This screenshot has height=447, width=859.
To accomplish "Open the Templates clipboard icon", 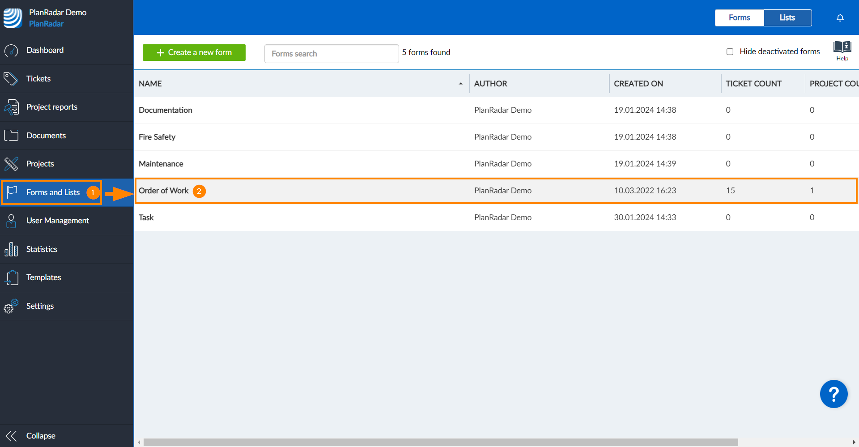I will point(11,277).
